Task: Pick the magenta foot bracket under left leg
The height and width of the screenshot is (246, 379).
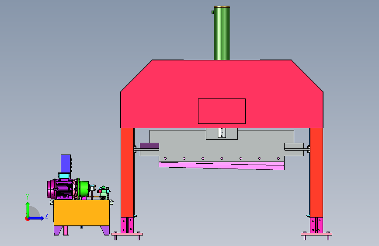Action: 127,225
